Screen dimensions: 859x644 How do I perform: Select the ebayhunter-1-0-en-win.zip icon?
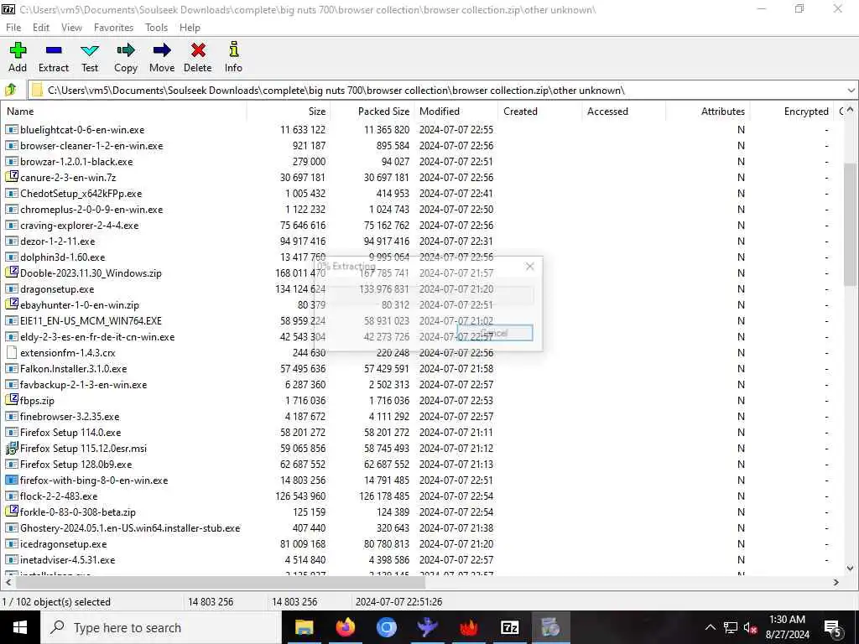click(x=12, y=304)
